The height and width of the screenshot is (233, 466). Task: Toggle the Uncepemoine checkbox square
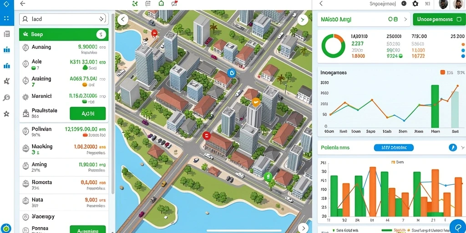coord(459,19)
